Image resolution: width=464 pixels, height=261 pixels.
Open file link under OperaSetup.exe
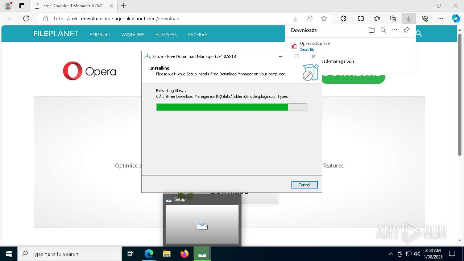[x=307, y=50]
